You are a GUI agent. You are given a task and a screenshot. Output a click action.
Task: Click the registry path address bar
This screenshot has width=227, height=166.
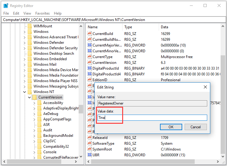tap(113, 20)
